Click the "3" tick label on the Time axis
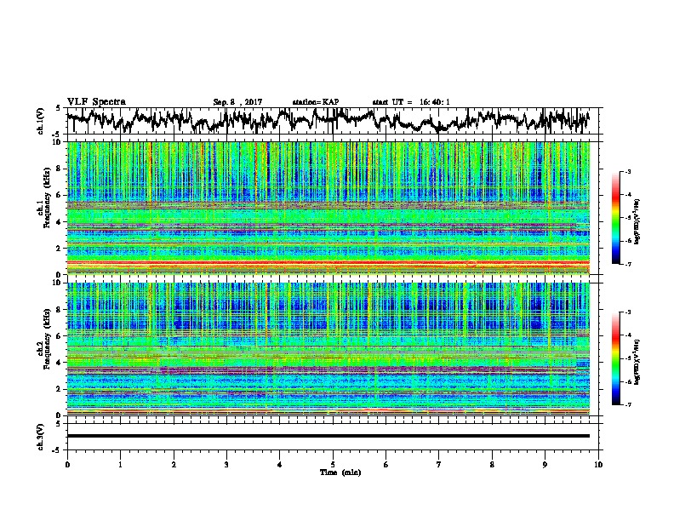Viewport: 674px width, 521px height. [226, 465]
